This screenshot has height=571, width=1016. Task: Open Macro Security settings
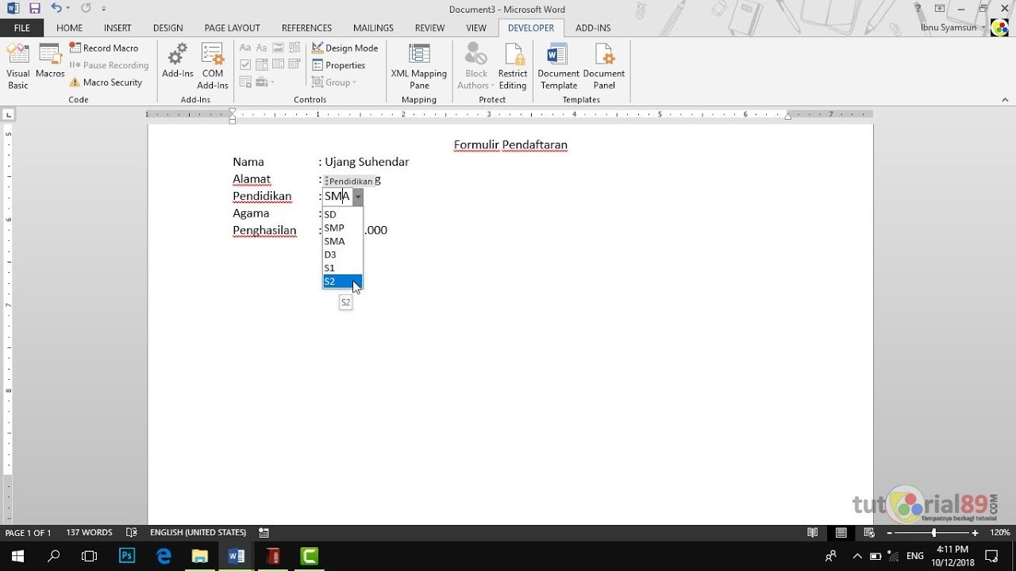[x=106, y=82]
